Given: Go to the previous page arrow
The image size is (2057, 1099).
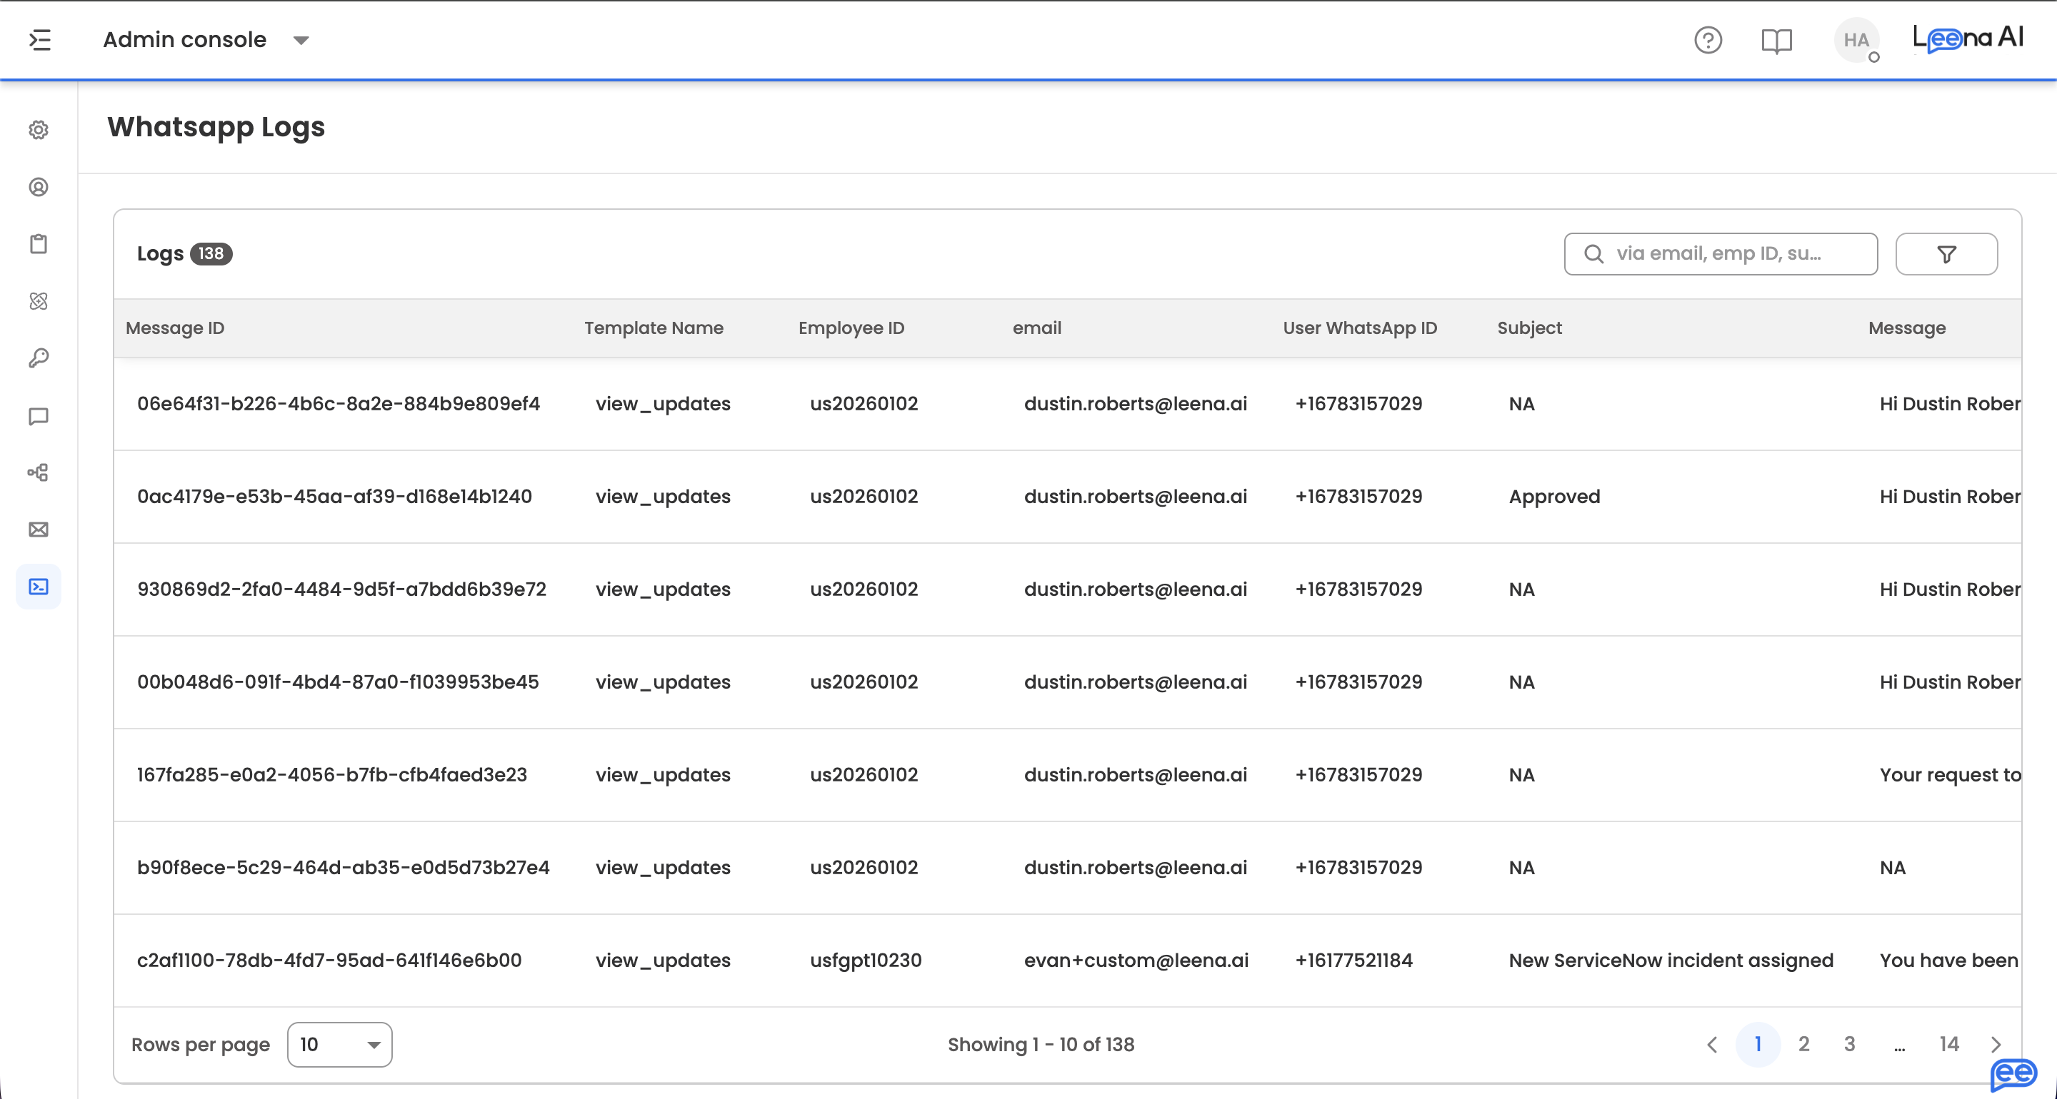Looking at the screenshot, I should click(1712, 1045).
